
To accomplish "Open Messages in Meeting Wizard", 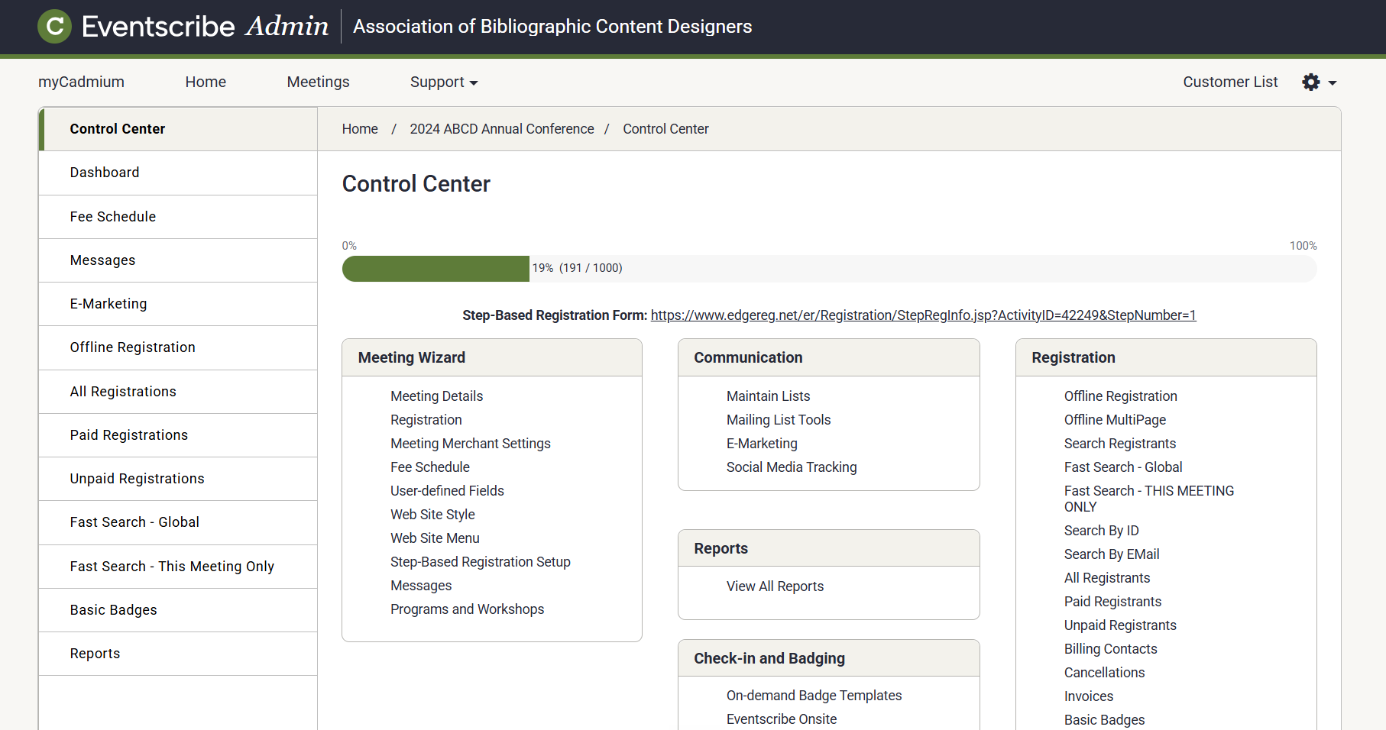I will click(421, 586).
